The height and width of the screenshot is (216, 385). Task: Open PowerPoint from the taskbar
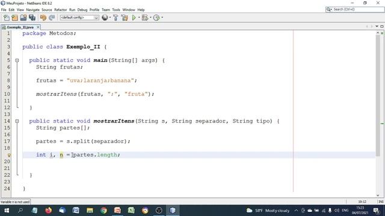pos(117,211)
